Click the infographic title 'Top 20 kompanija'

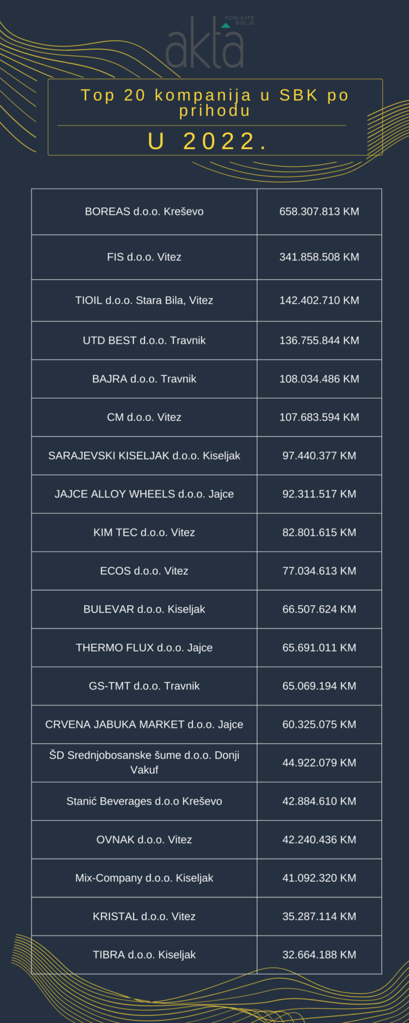tap(215, 102)
